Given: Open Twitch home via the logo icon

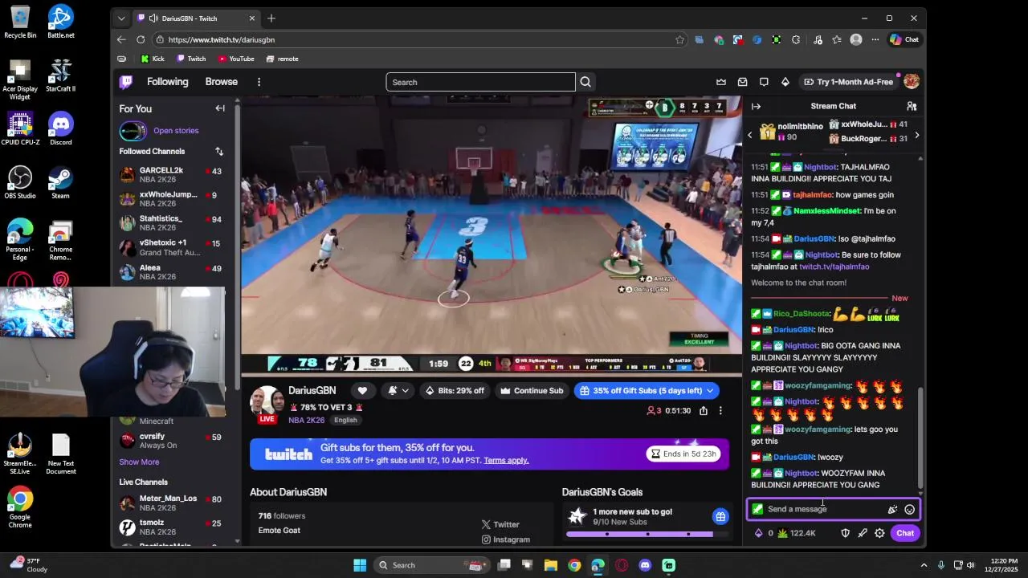Looking at the screenshot, I should pos(126,82).
